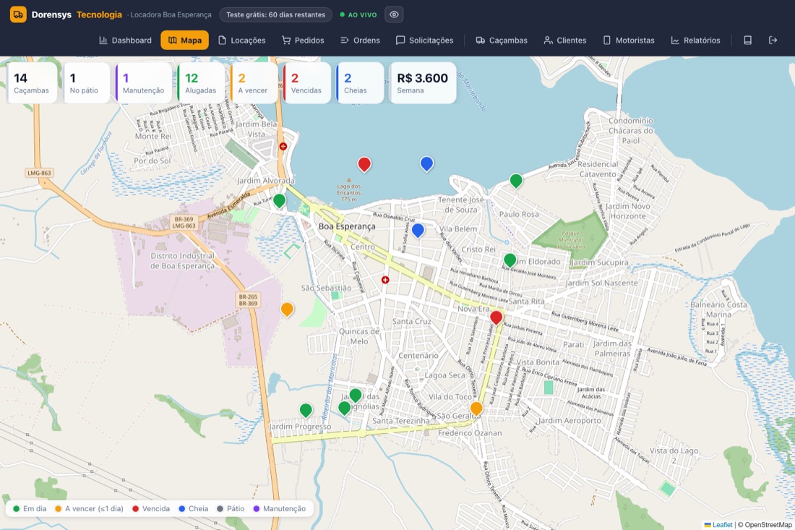Select the 12 Alugadas card

click(201, 83)
